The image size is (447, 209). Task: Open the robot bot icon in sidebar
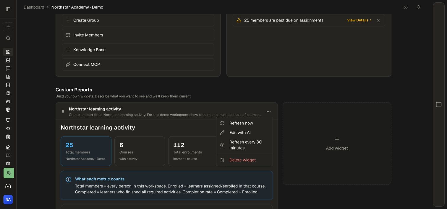(x=8, y=101)
